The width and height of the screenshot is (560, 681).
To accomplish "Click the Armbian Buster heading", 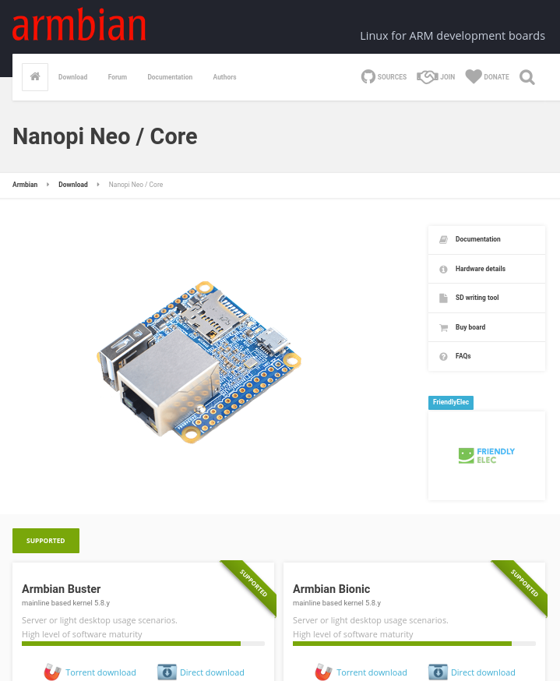I will click(62, 589).
